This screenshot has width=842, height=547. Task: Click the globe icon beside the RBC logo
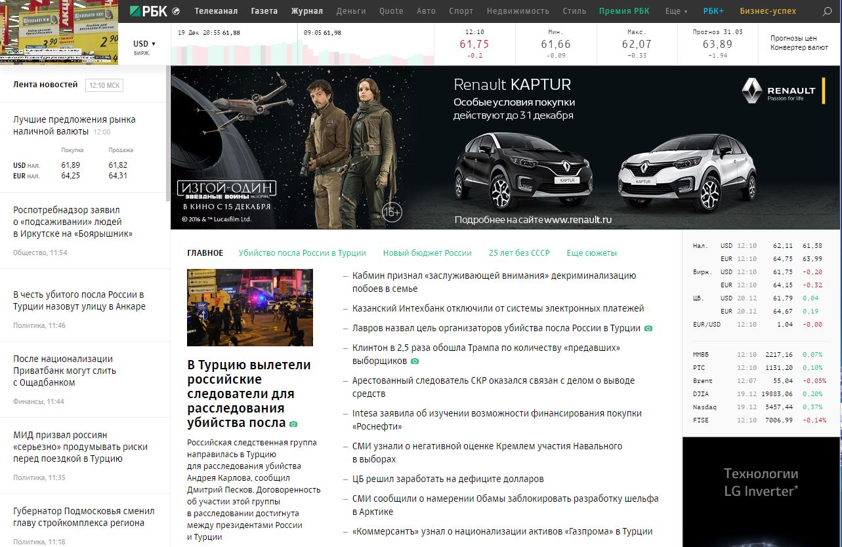coord(176,11)
